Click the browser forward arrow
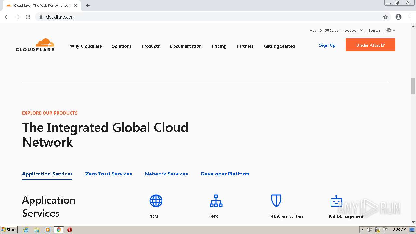Image resolution: width=416 pixels, height=234 pixels. pyautogui.click(x=18, y=17)
